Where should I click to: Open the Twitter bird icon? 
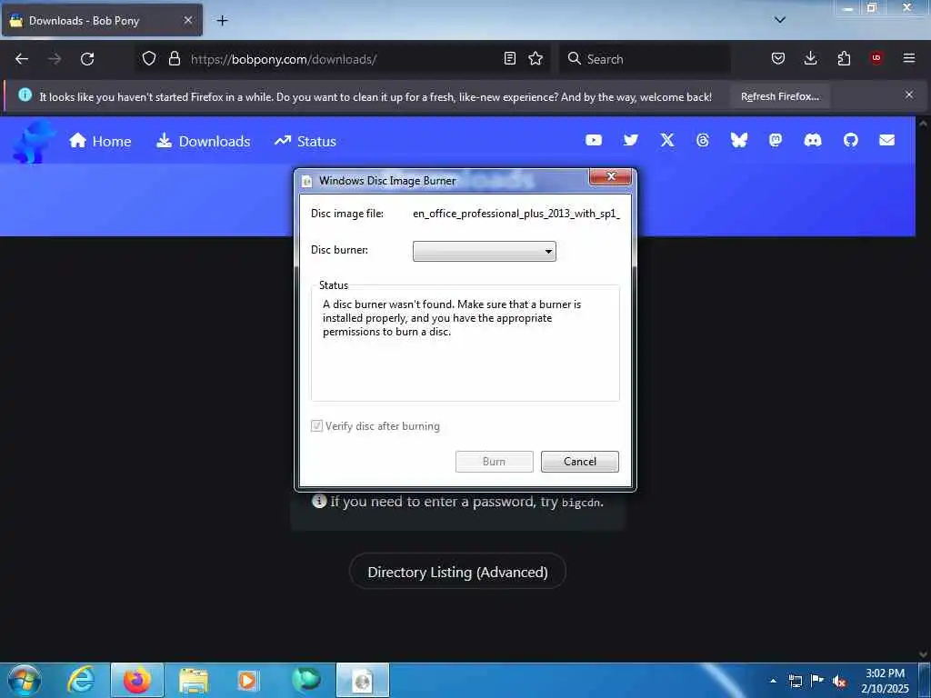click(631, 140)
